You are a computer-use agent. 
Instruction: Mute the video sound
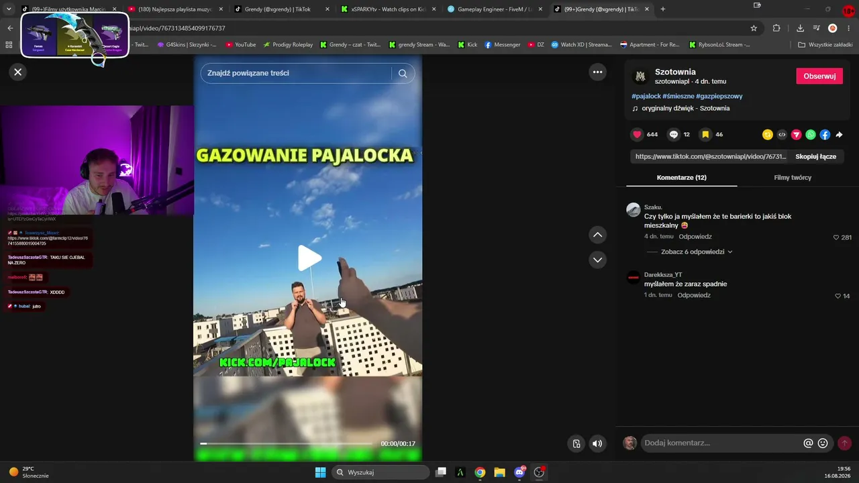(x=597, y=443)
